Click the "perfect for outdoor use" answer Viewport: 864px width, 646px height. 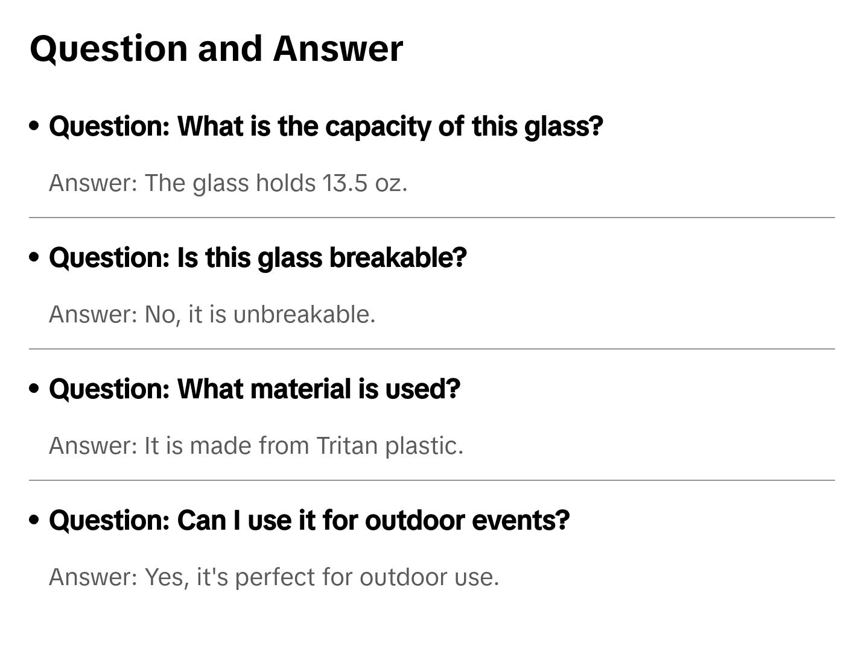pyautogui.click(x=274, y=577)
